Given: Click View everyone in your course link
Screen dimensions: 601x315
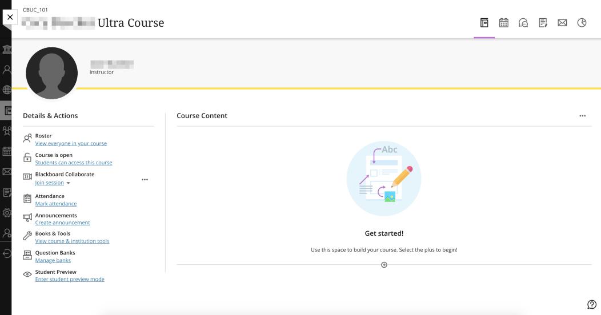Looking at the screenshot, I should coord(71,144).
